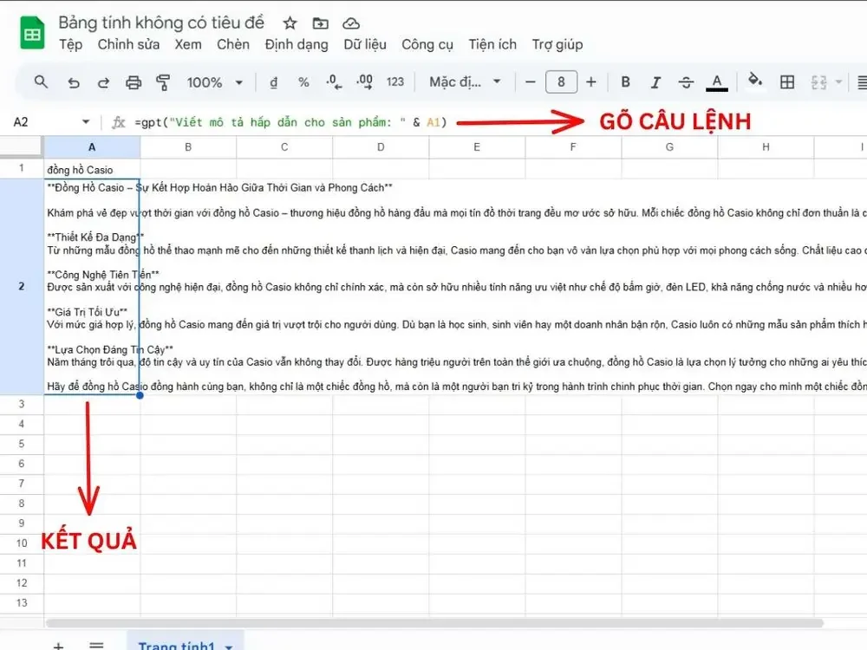Add a new sheet with plus button
867x650 pixels.
[58, 646]
